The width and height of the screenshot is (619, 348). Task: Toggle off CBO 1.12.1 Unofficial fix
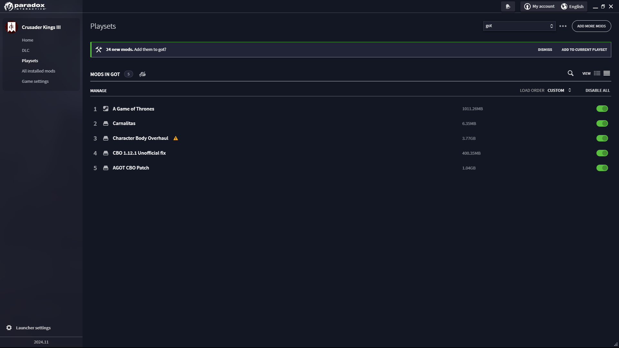[602, 153]
